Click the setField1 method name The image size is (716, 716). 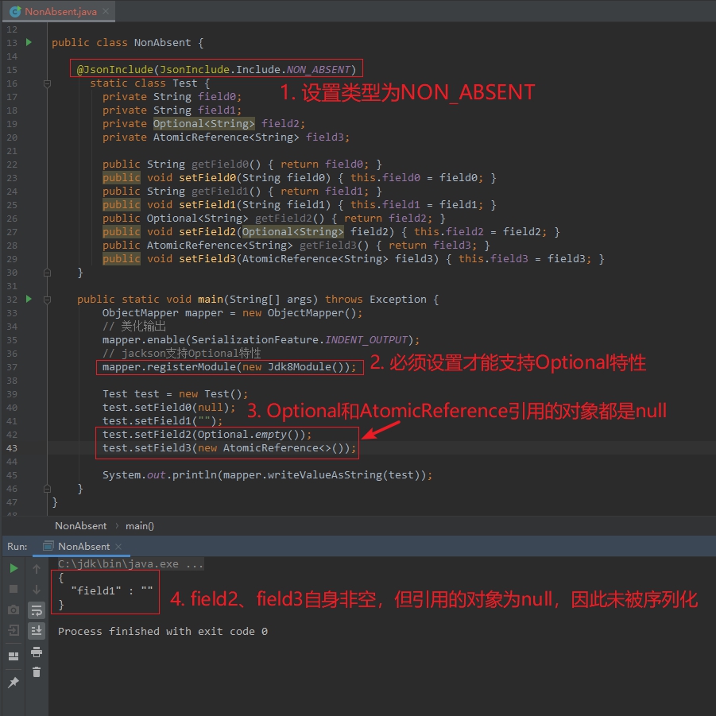pyautogui.click(x=207, y=204)
